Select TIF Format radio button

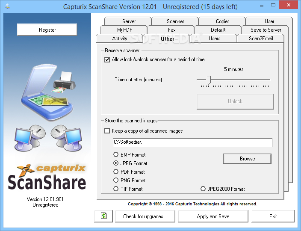pos(116,189)
